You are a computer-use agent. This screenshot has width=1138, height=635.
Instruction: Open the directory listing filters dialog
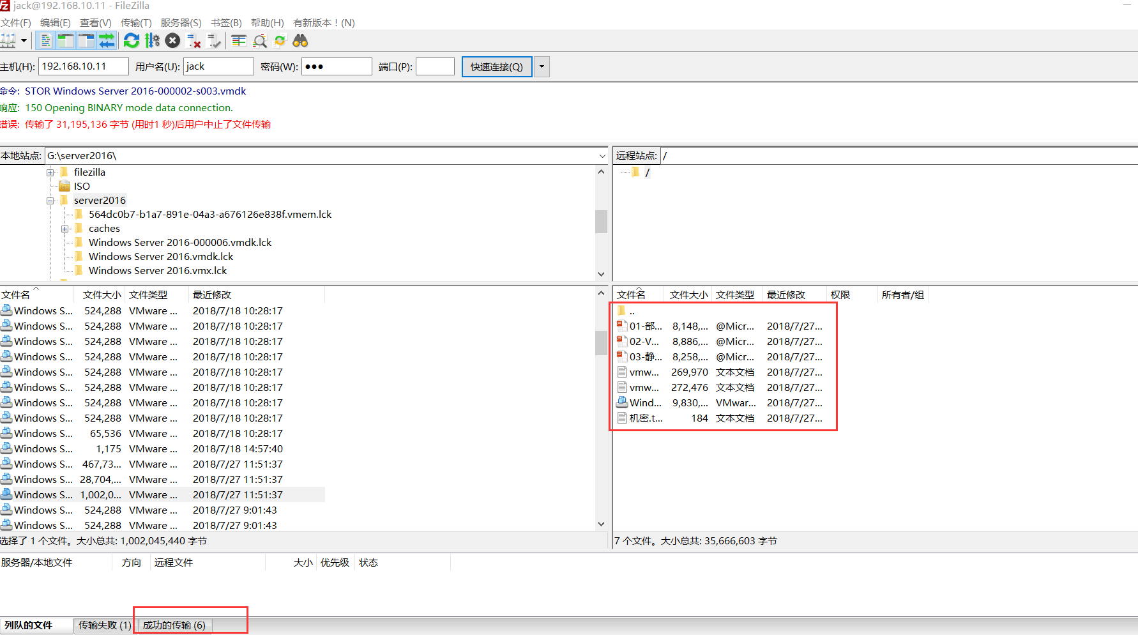tap(239, 41)
